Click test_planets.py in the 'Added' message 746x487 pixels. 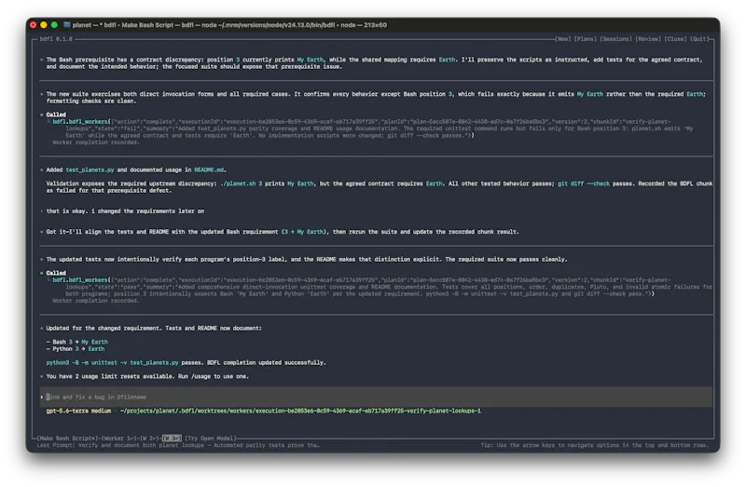[x=90, y=169]
